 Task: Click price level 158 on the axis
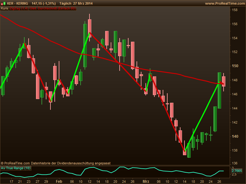point(235,10)
